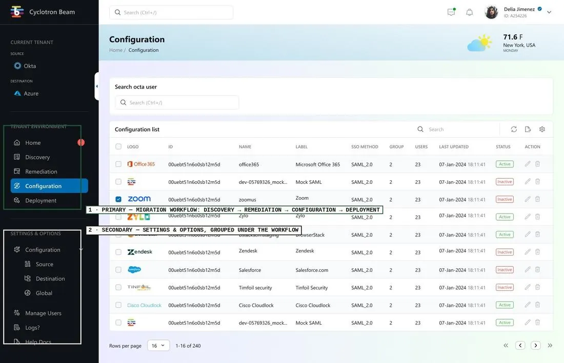564x363 pixels.
Task: Open Global settings
Action: tap(44, 293)
